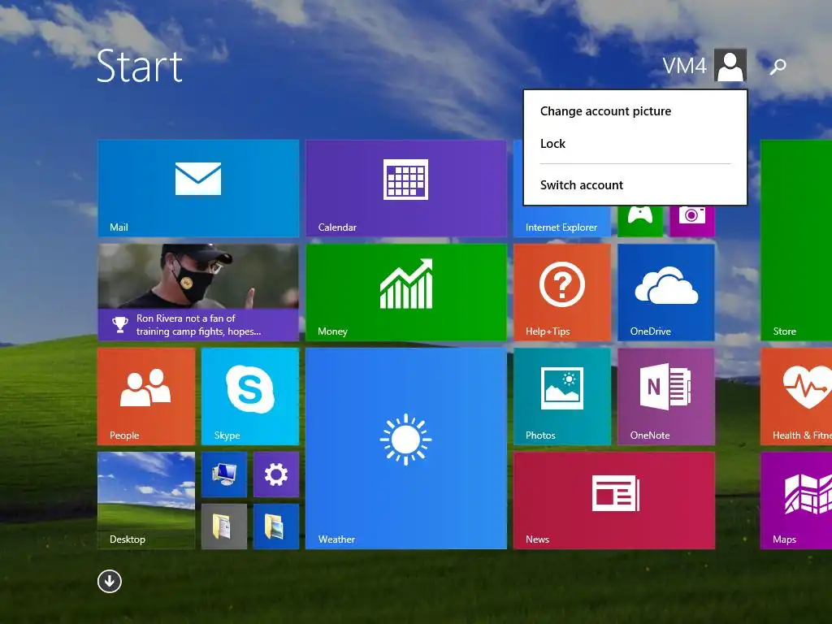
Task: Open the This PC computer tile
Action: click(x=224, y=474)
